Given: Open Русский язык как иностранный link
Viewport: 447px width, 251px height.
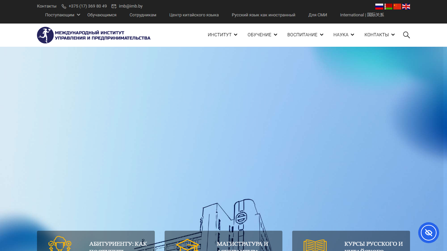Looking at the screenshot, I should [x=263, y=15].
